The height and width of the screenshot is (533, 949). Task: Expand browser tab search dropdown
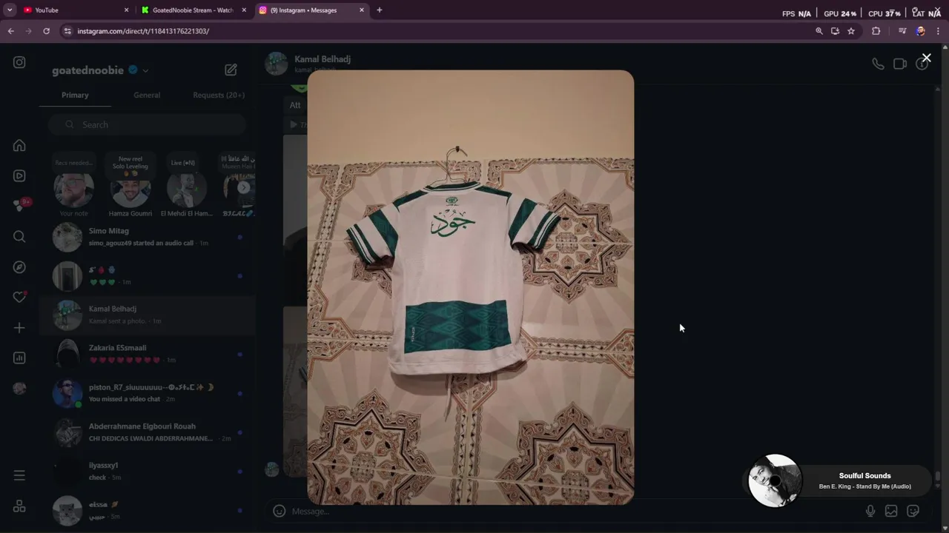tap(10, 10)
